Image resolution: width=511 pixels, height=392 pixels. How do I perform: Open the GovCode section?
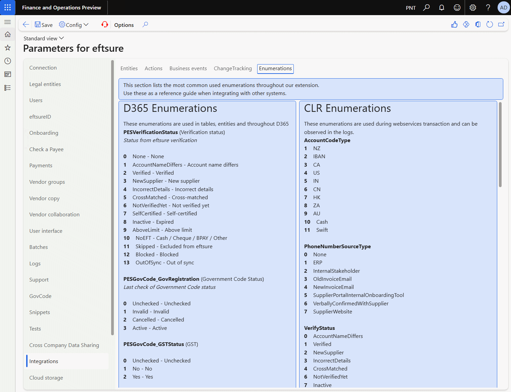tap(40, 296)
